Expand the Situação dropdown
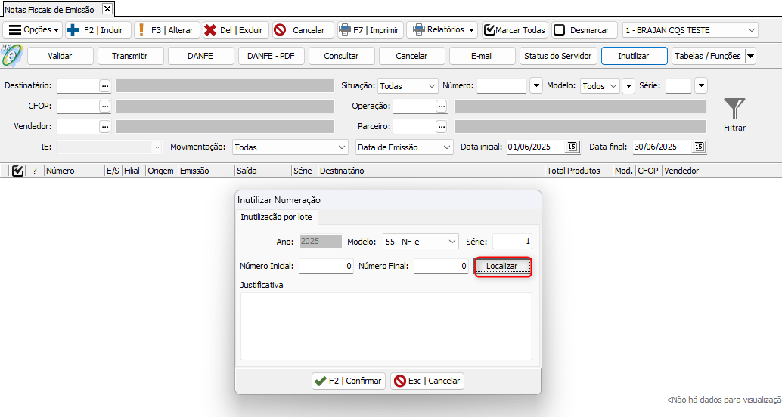This screenshot has width=782, height=417. [x=431, y=86]
